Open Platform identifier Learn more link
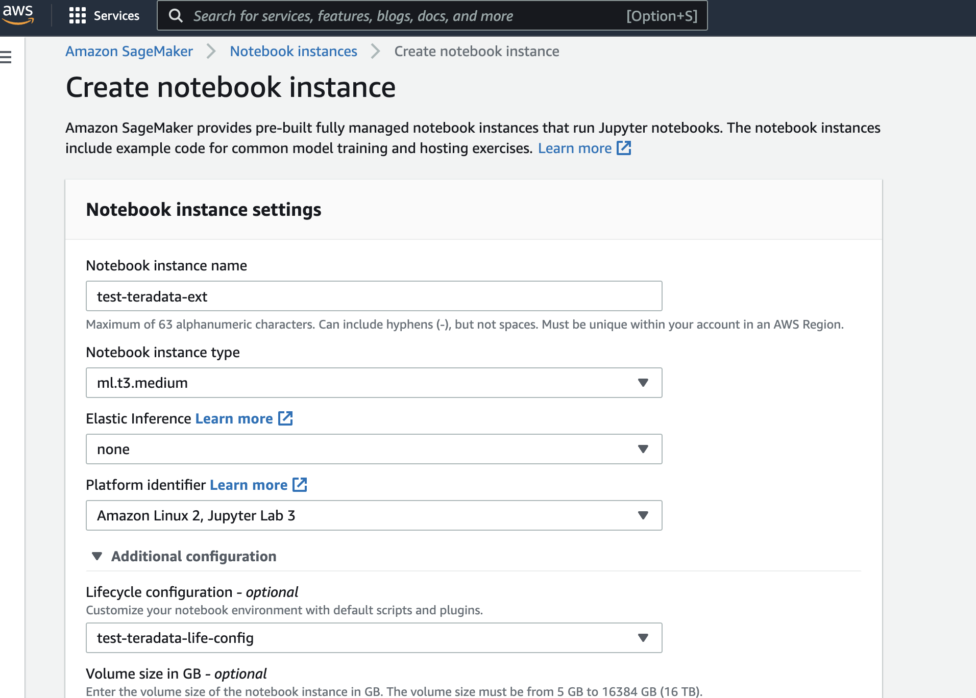The height and width of the screenshot is (698, 976). point(249,485)
